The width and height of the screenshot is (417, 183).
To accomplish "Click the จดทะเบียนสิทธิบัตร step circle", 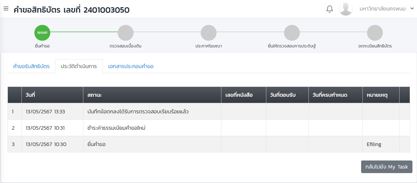I will [375, 33].
